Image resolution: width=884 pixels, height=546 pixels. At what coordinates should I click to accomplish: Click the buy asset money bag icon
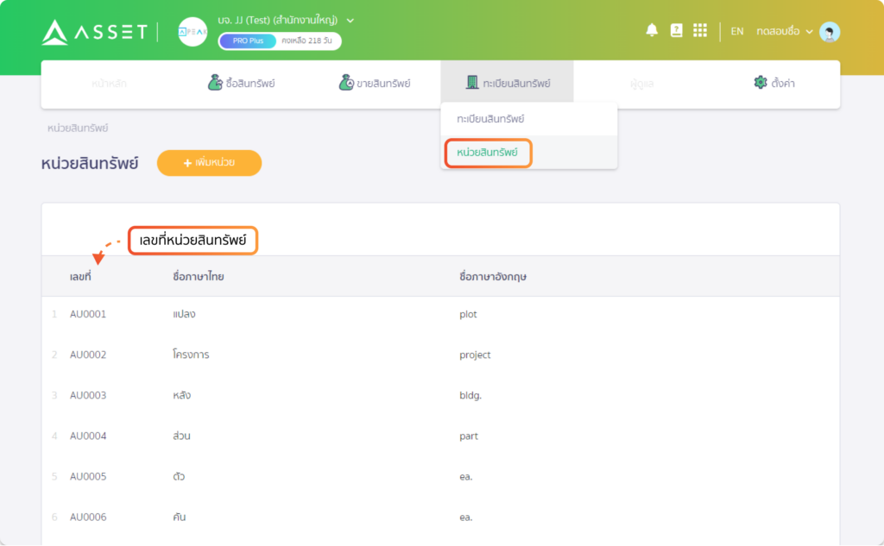pos(215,82)
